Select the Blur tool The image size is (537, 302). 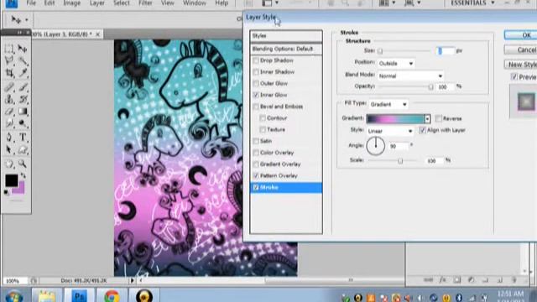click(9, 123)
